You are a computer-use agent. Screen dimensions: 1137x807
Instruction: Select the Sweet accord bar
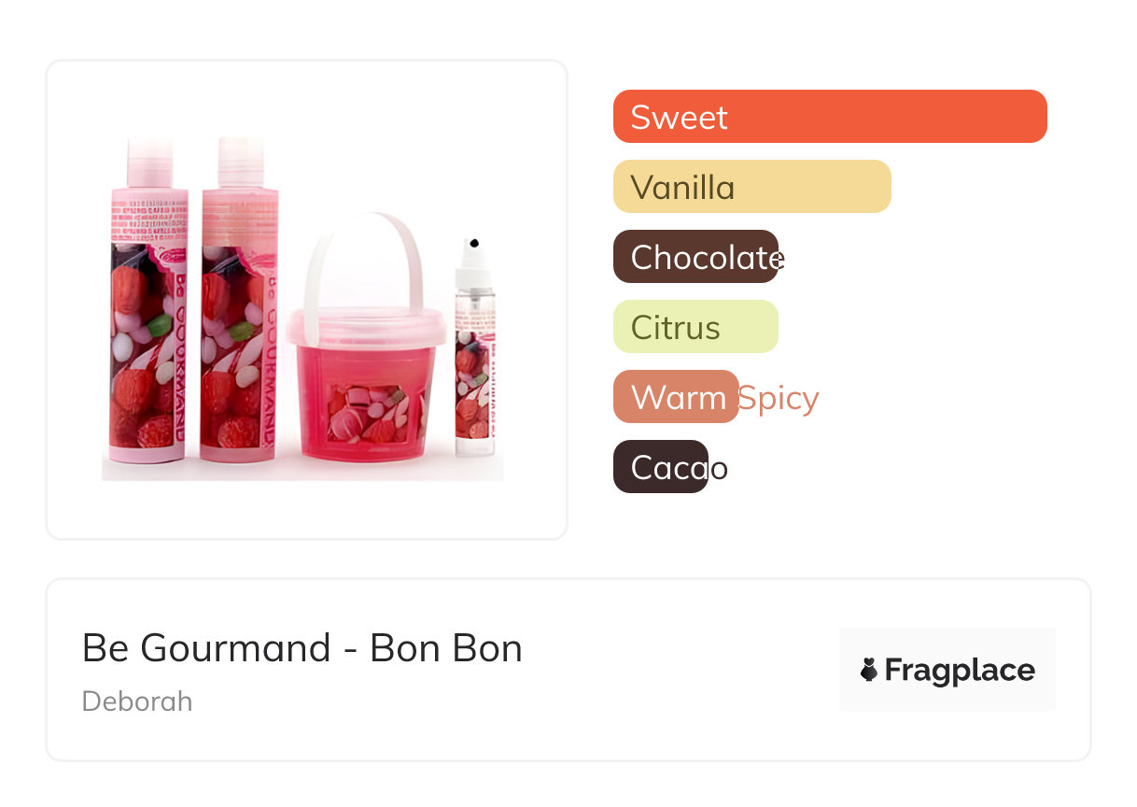click(x=829, y=117)
